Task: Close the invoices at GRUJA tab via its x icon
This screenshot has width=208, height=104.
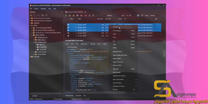Action: (85, 12)
